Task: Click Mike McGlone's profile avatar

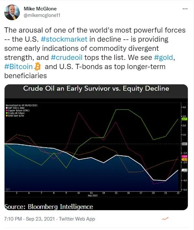Action: (12, 12)
